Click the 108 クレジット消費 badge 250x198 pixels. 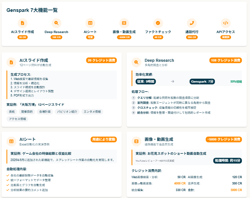225,60
